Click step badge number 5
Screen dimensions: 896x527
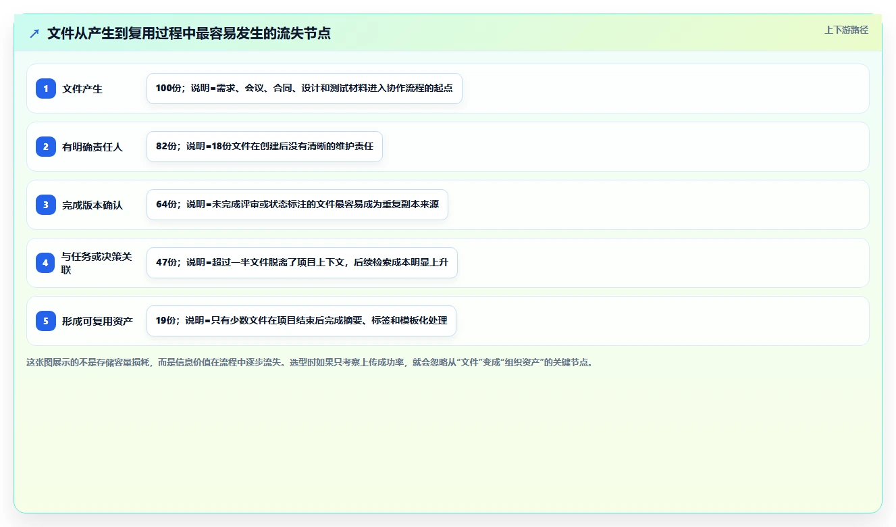pos(46,321)
